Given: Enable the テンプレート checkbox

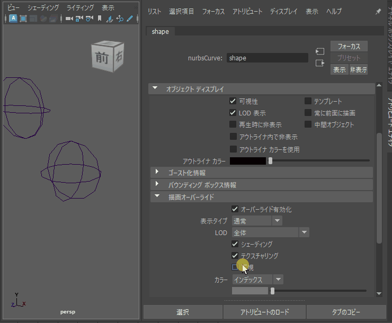Looking at the screenshot, I should click(308, 101).
